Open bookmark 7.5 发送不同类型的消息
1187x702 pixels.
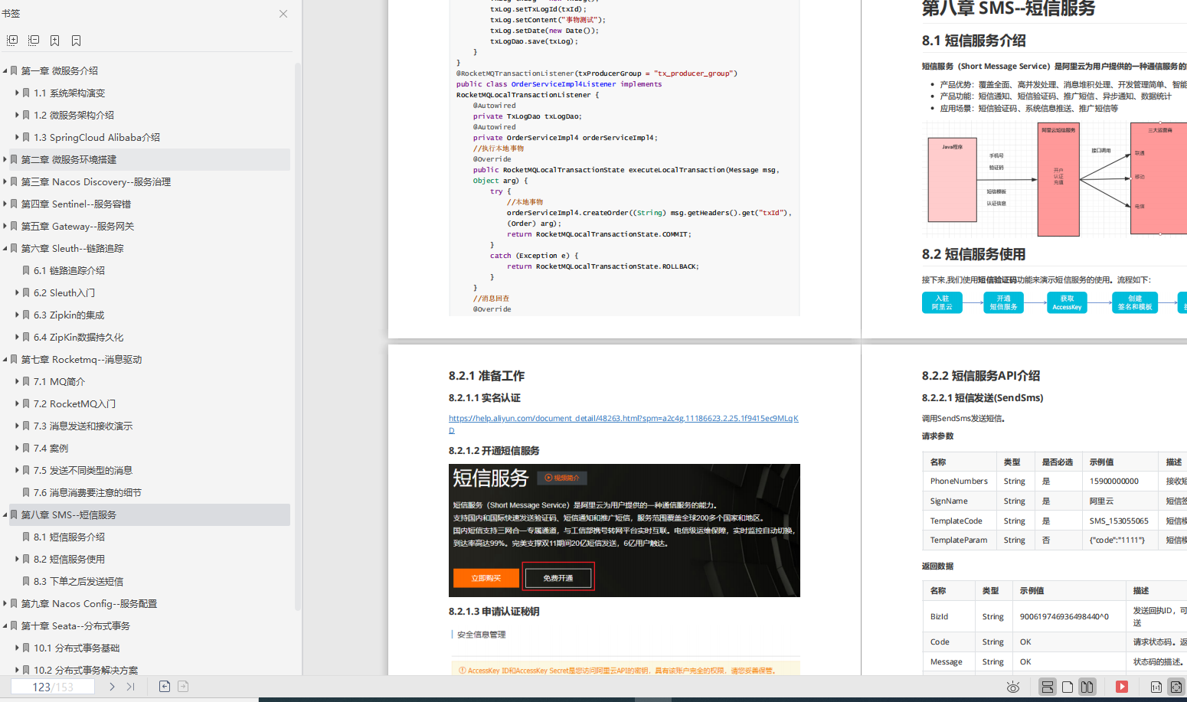[83, 470]
